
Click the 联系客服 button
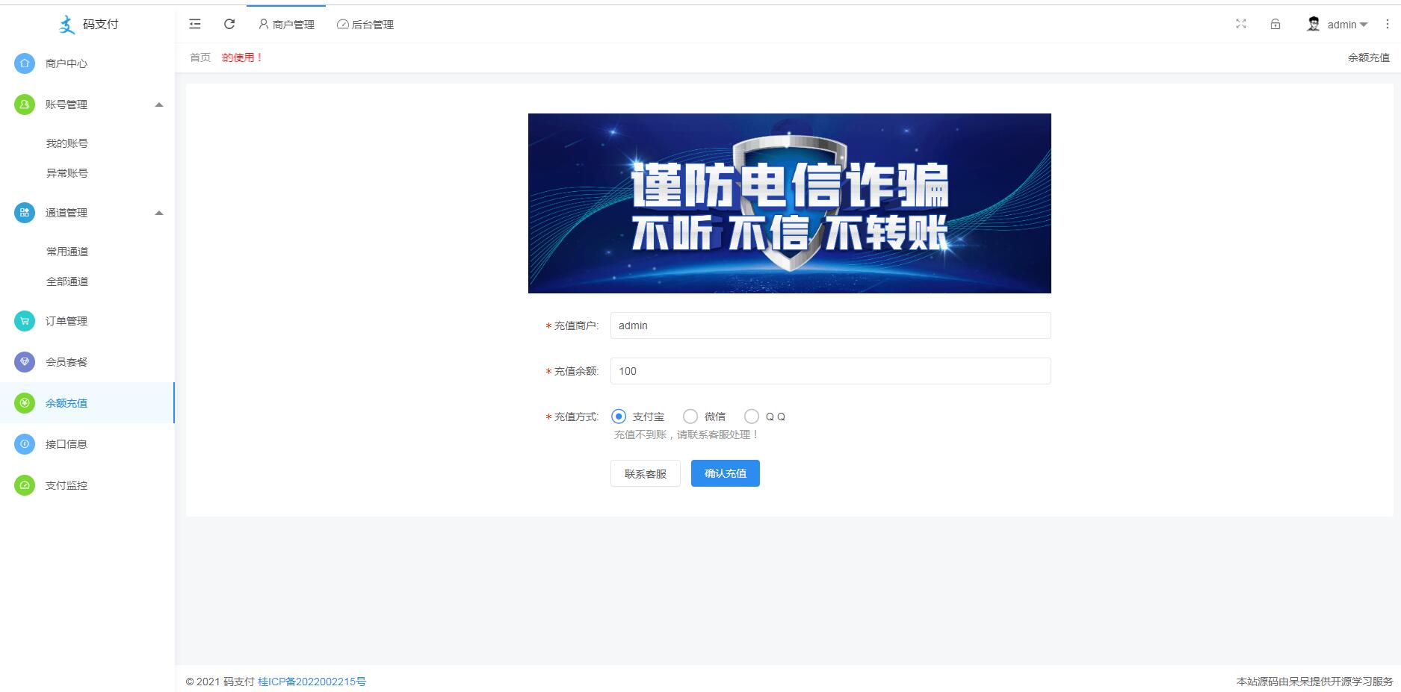pyautogui.click(x=645, y=473)
